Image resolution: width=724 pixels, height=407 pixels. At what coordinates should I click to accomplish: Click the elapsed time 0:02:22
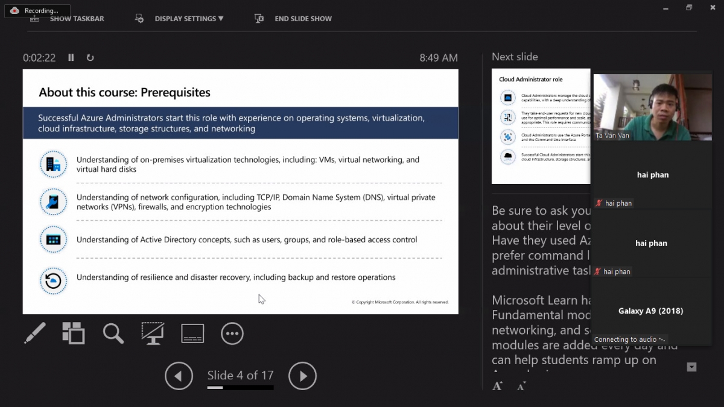(x=39, y=58)
